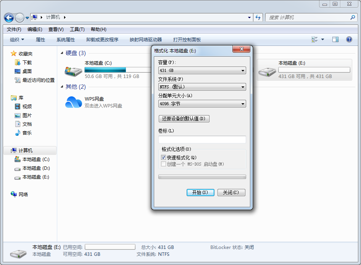Select 本地磁盘 (C:) in sidebar tree
361x265 pixels.
click(x=32, y=159)
